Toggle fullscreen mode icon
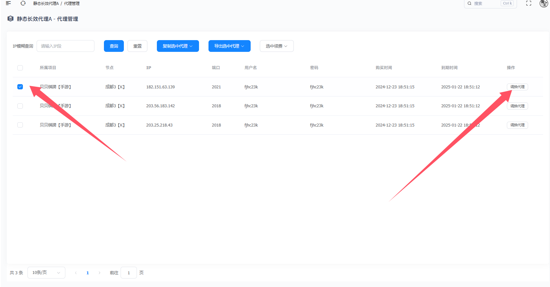Viewport: 550px width, 287px height. pyautogui.click(x=528, y=3)
